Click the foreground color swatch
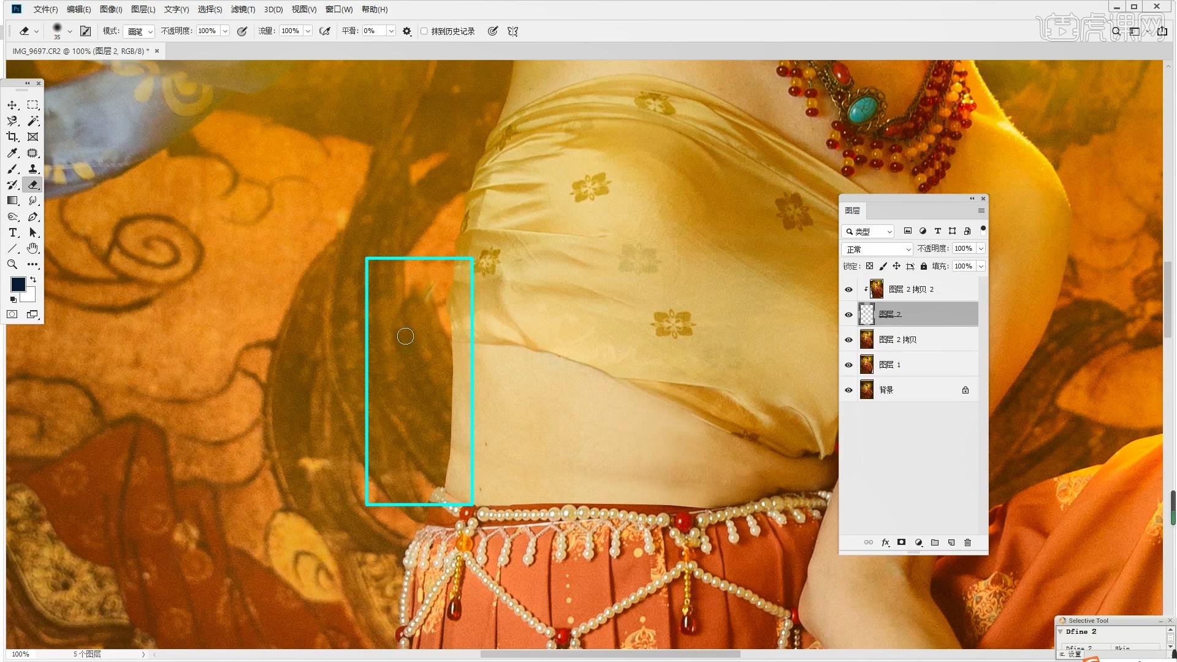 [18, 284]
